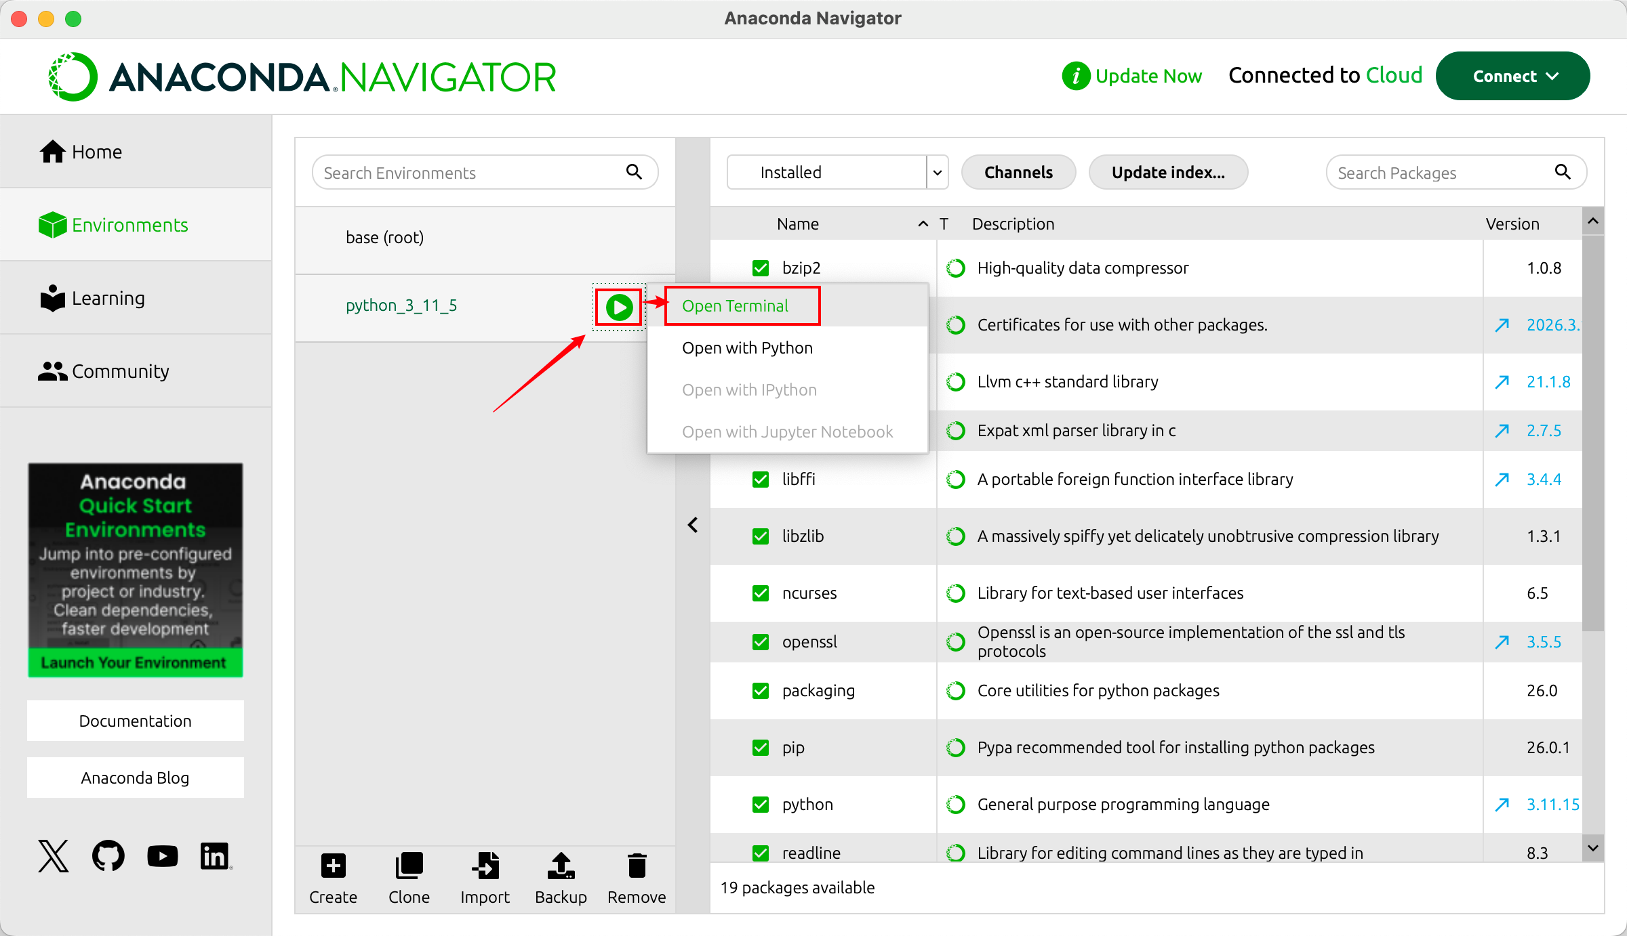Screen dimensions: 1627x936
Task: Click the upgrade arrow next to 21.1.8
Action: pos(1502,382)
